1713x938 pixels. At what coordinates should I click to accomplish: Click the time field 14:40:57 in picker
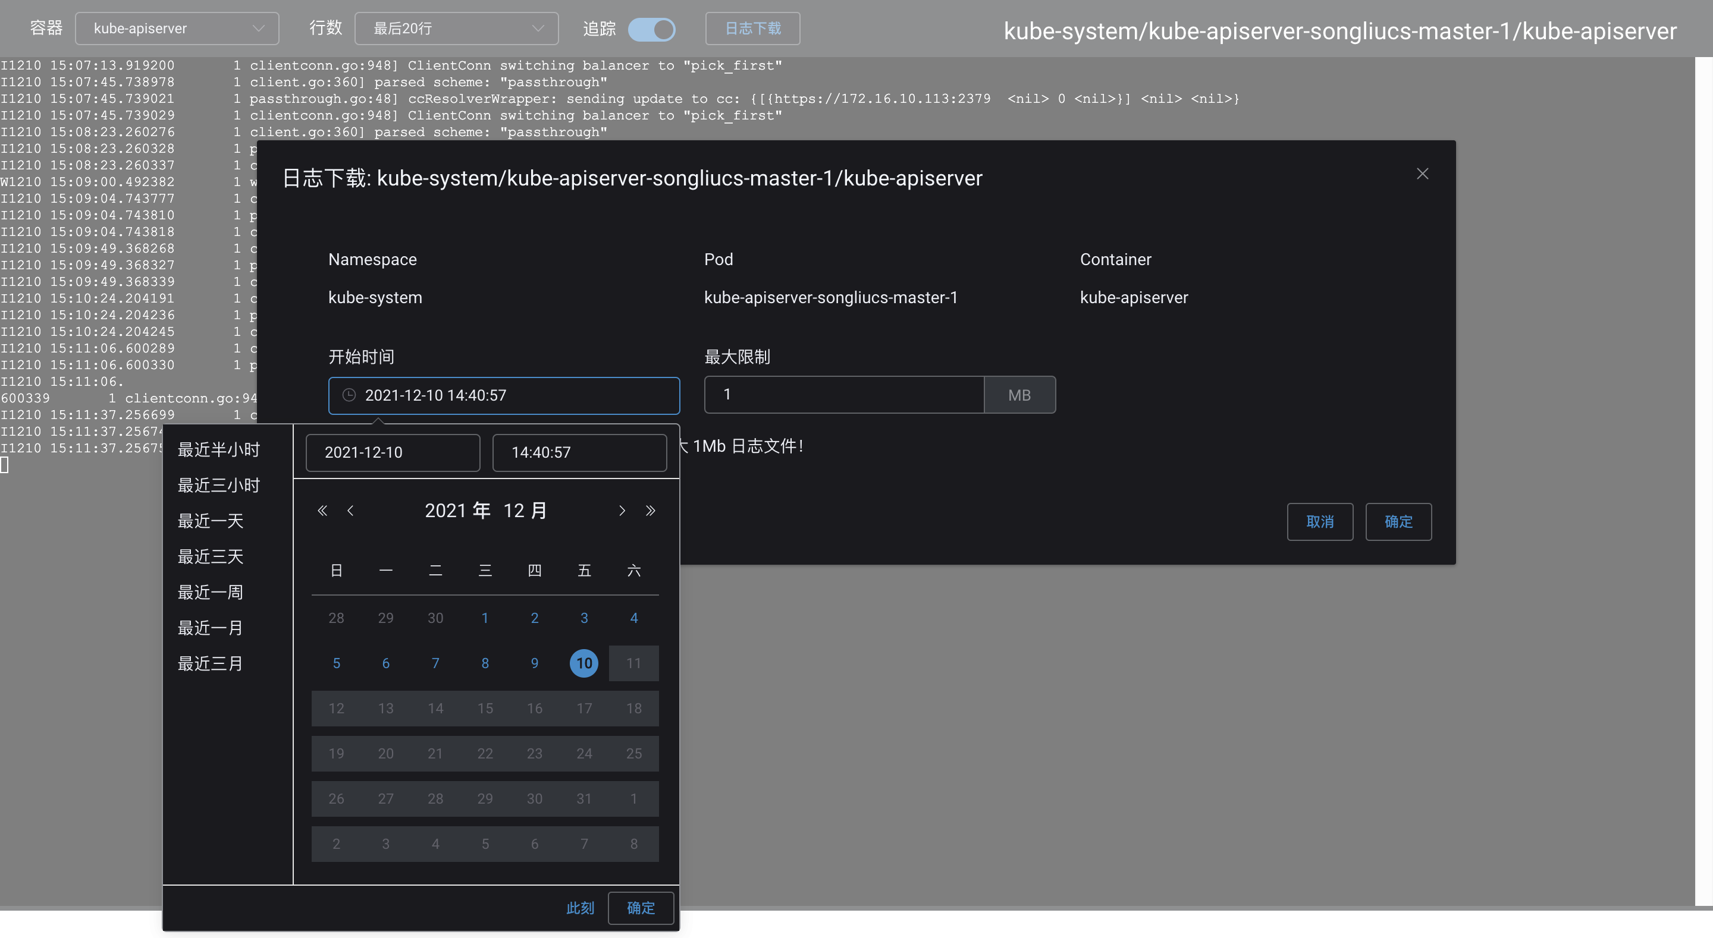pyautogui.click(x=579, y=453)
